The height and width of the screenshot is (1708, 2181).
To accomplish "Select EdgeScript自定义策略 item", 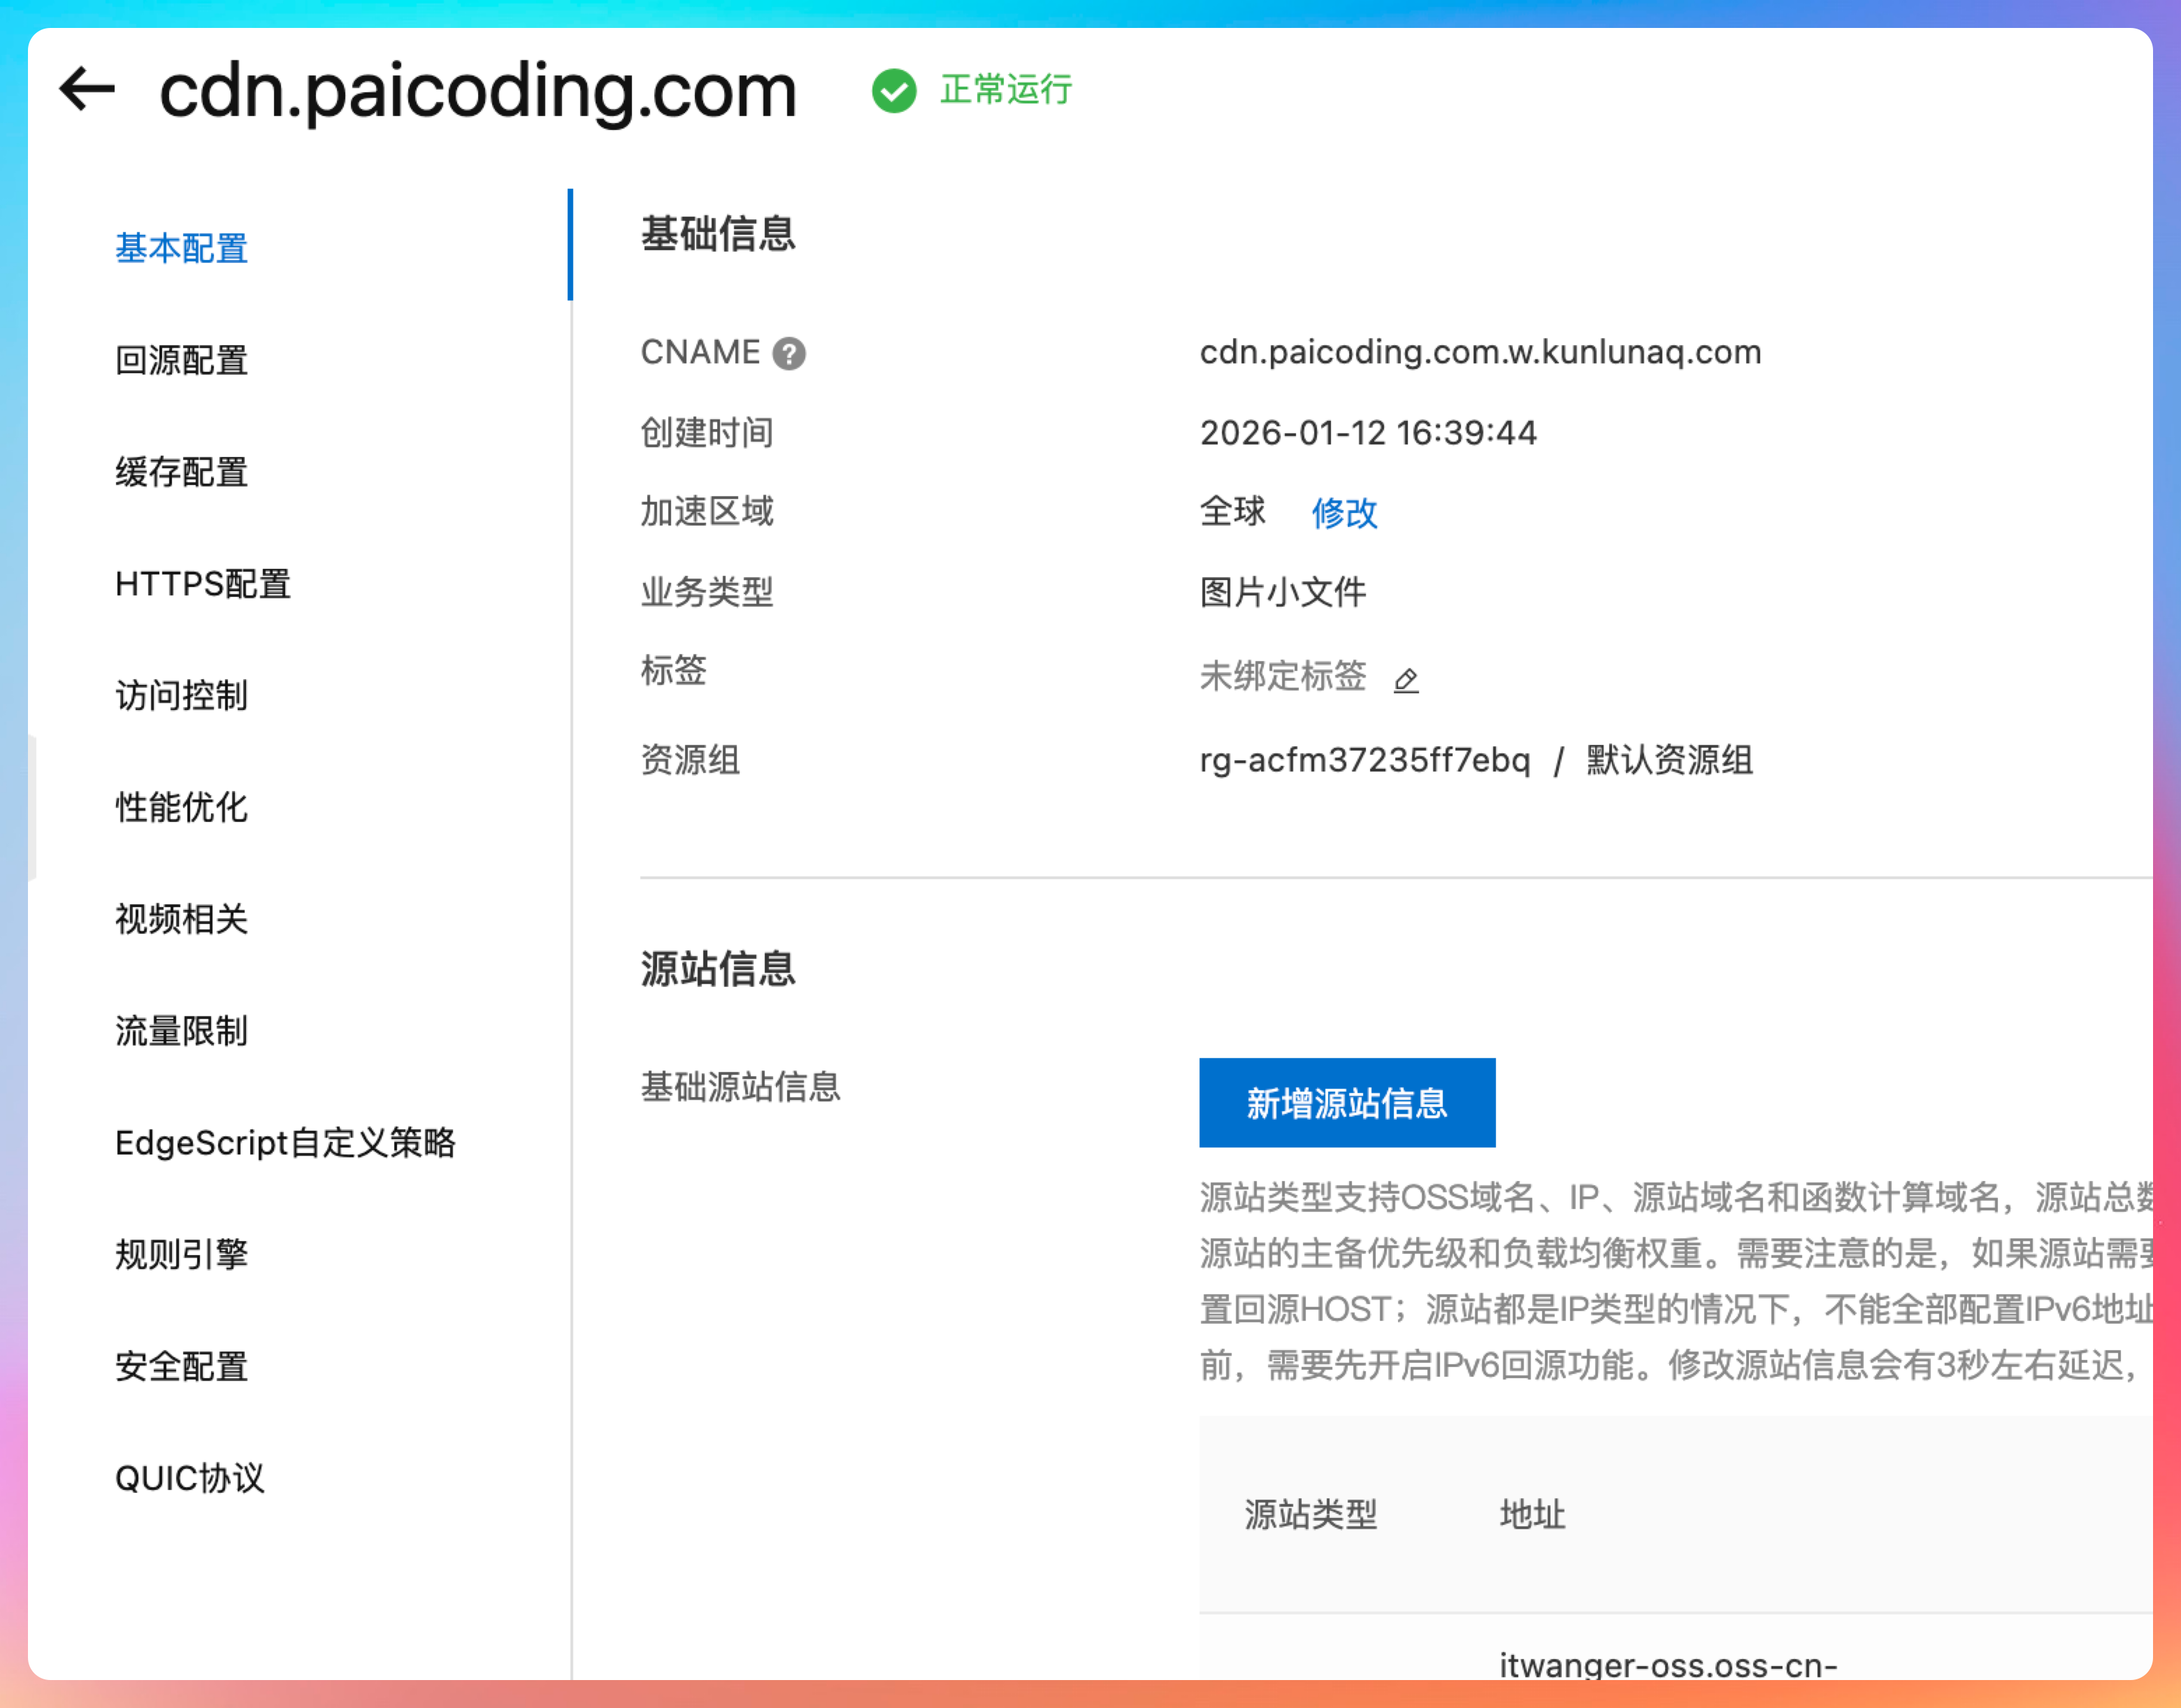I will tap(285, 1143).
